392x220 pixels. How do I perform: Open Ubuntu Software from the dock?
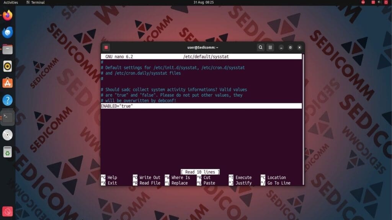[7, 82]
